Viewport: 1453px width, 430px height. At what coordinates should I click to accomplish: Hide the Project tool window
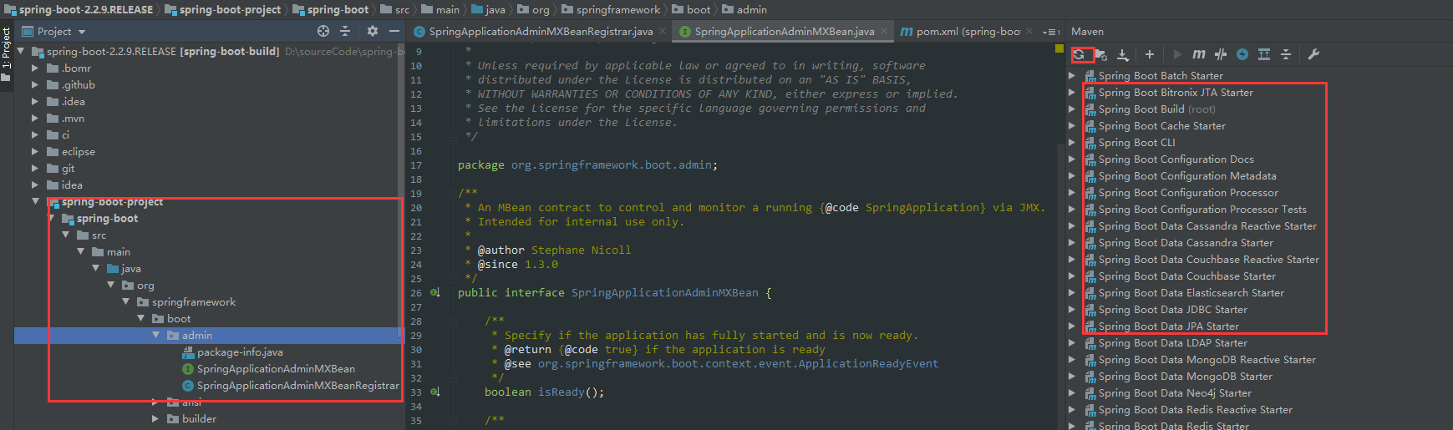click(x=394, y=31)
